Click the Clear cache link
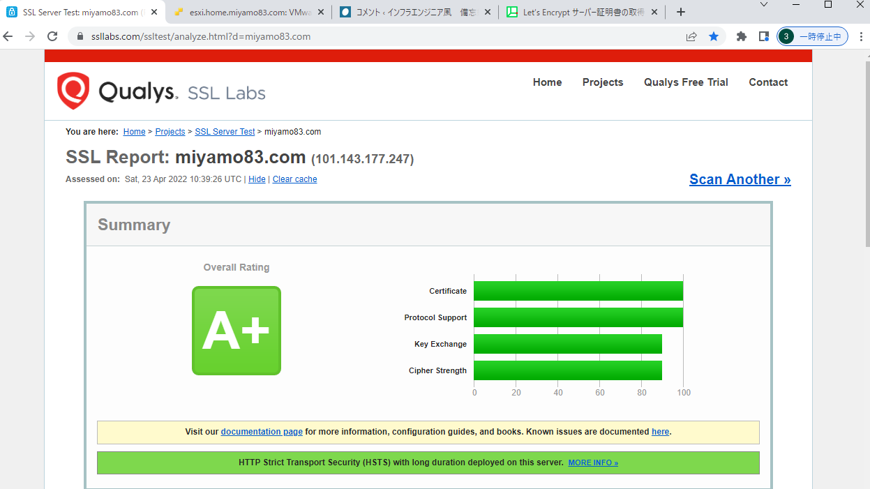870x489 pixels. [x=294, y=179]
